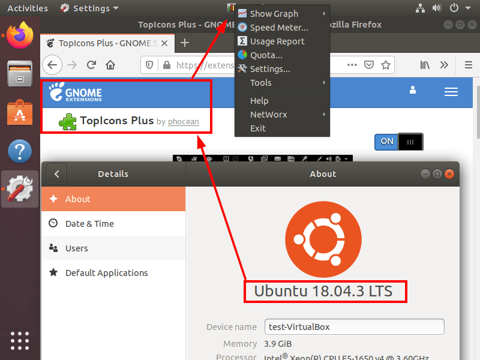Click the Ubuntu 18.04.3 LTS text
Screen dimensions: 480x360
pyautogui.click(x=323, y=291)
